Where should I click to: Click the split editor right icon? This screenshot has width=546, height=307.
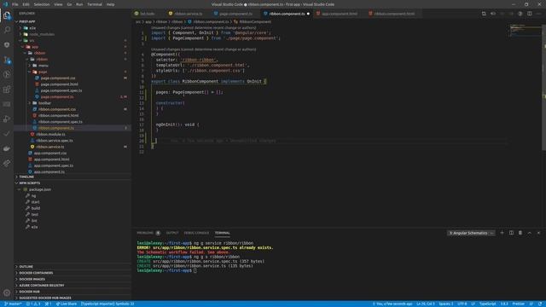tap(529, 14)
